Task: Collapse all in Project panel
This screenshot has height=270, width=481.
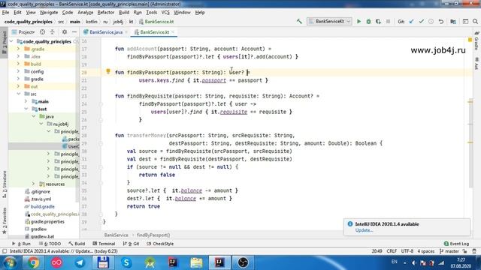Action: tap(52, 31)
